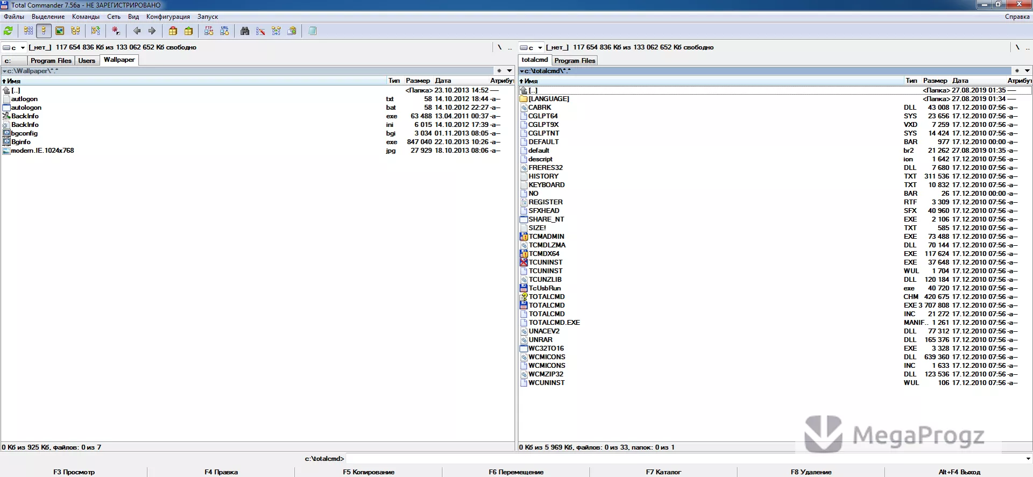1033x477 pixels.
Task: Select the BackInfo exe file icon
Action: [x=6, y=116]
